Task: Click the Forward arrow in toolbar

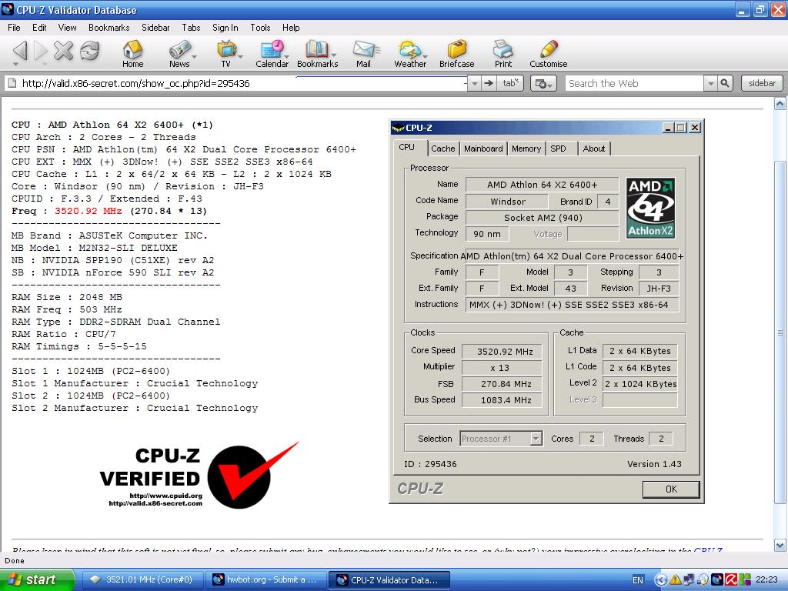Action: click(41, 50)
